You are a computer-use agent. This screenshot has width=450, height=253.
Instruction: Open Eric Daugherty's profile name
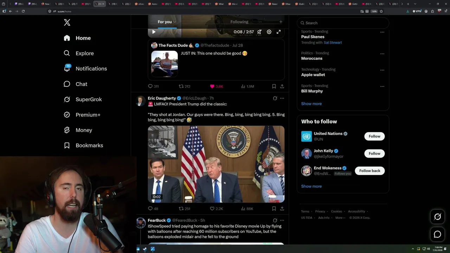click(x=162, y=98)
